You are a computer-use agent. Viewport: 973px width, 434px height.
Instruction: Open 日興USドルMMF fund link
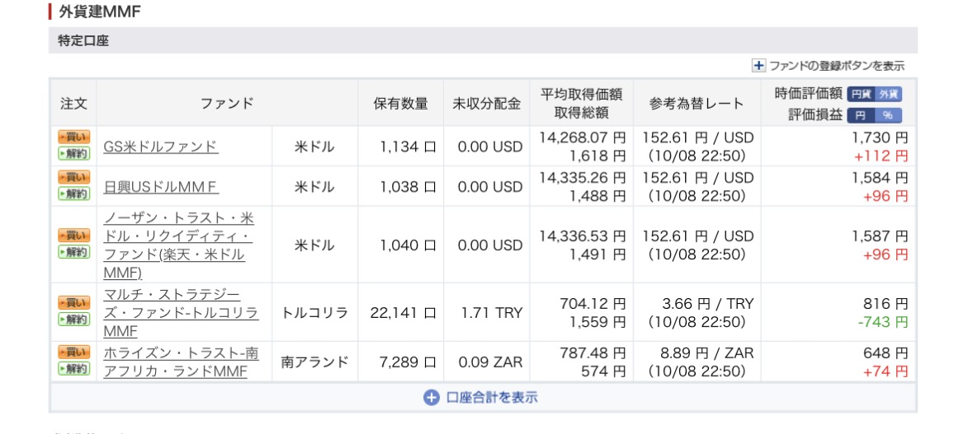click(161, 187)
